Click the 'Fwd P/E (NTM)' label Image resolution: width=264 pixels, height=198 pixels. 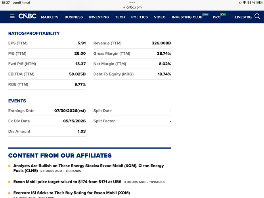[x=22, y=64]
